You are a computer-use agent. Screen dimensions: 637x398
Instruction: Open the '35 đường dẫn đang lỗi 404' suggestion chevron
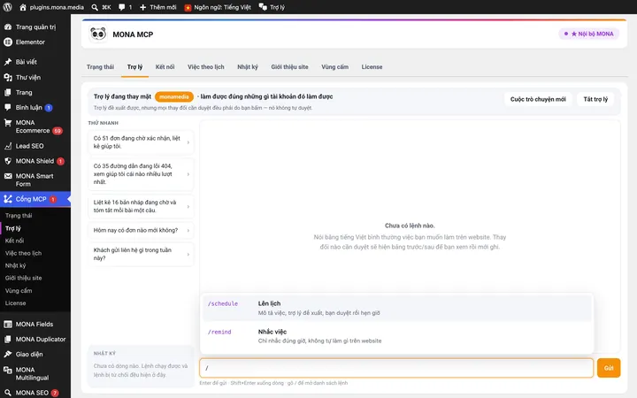pos(188,174)
